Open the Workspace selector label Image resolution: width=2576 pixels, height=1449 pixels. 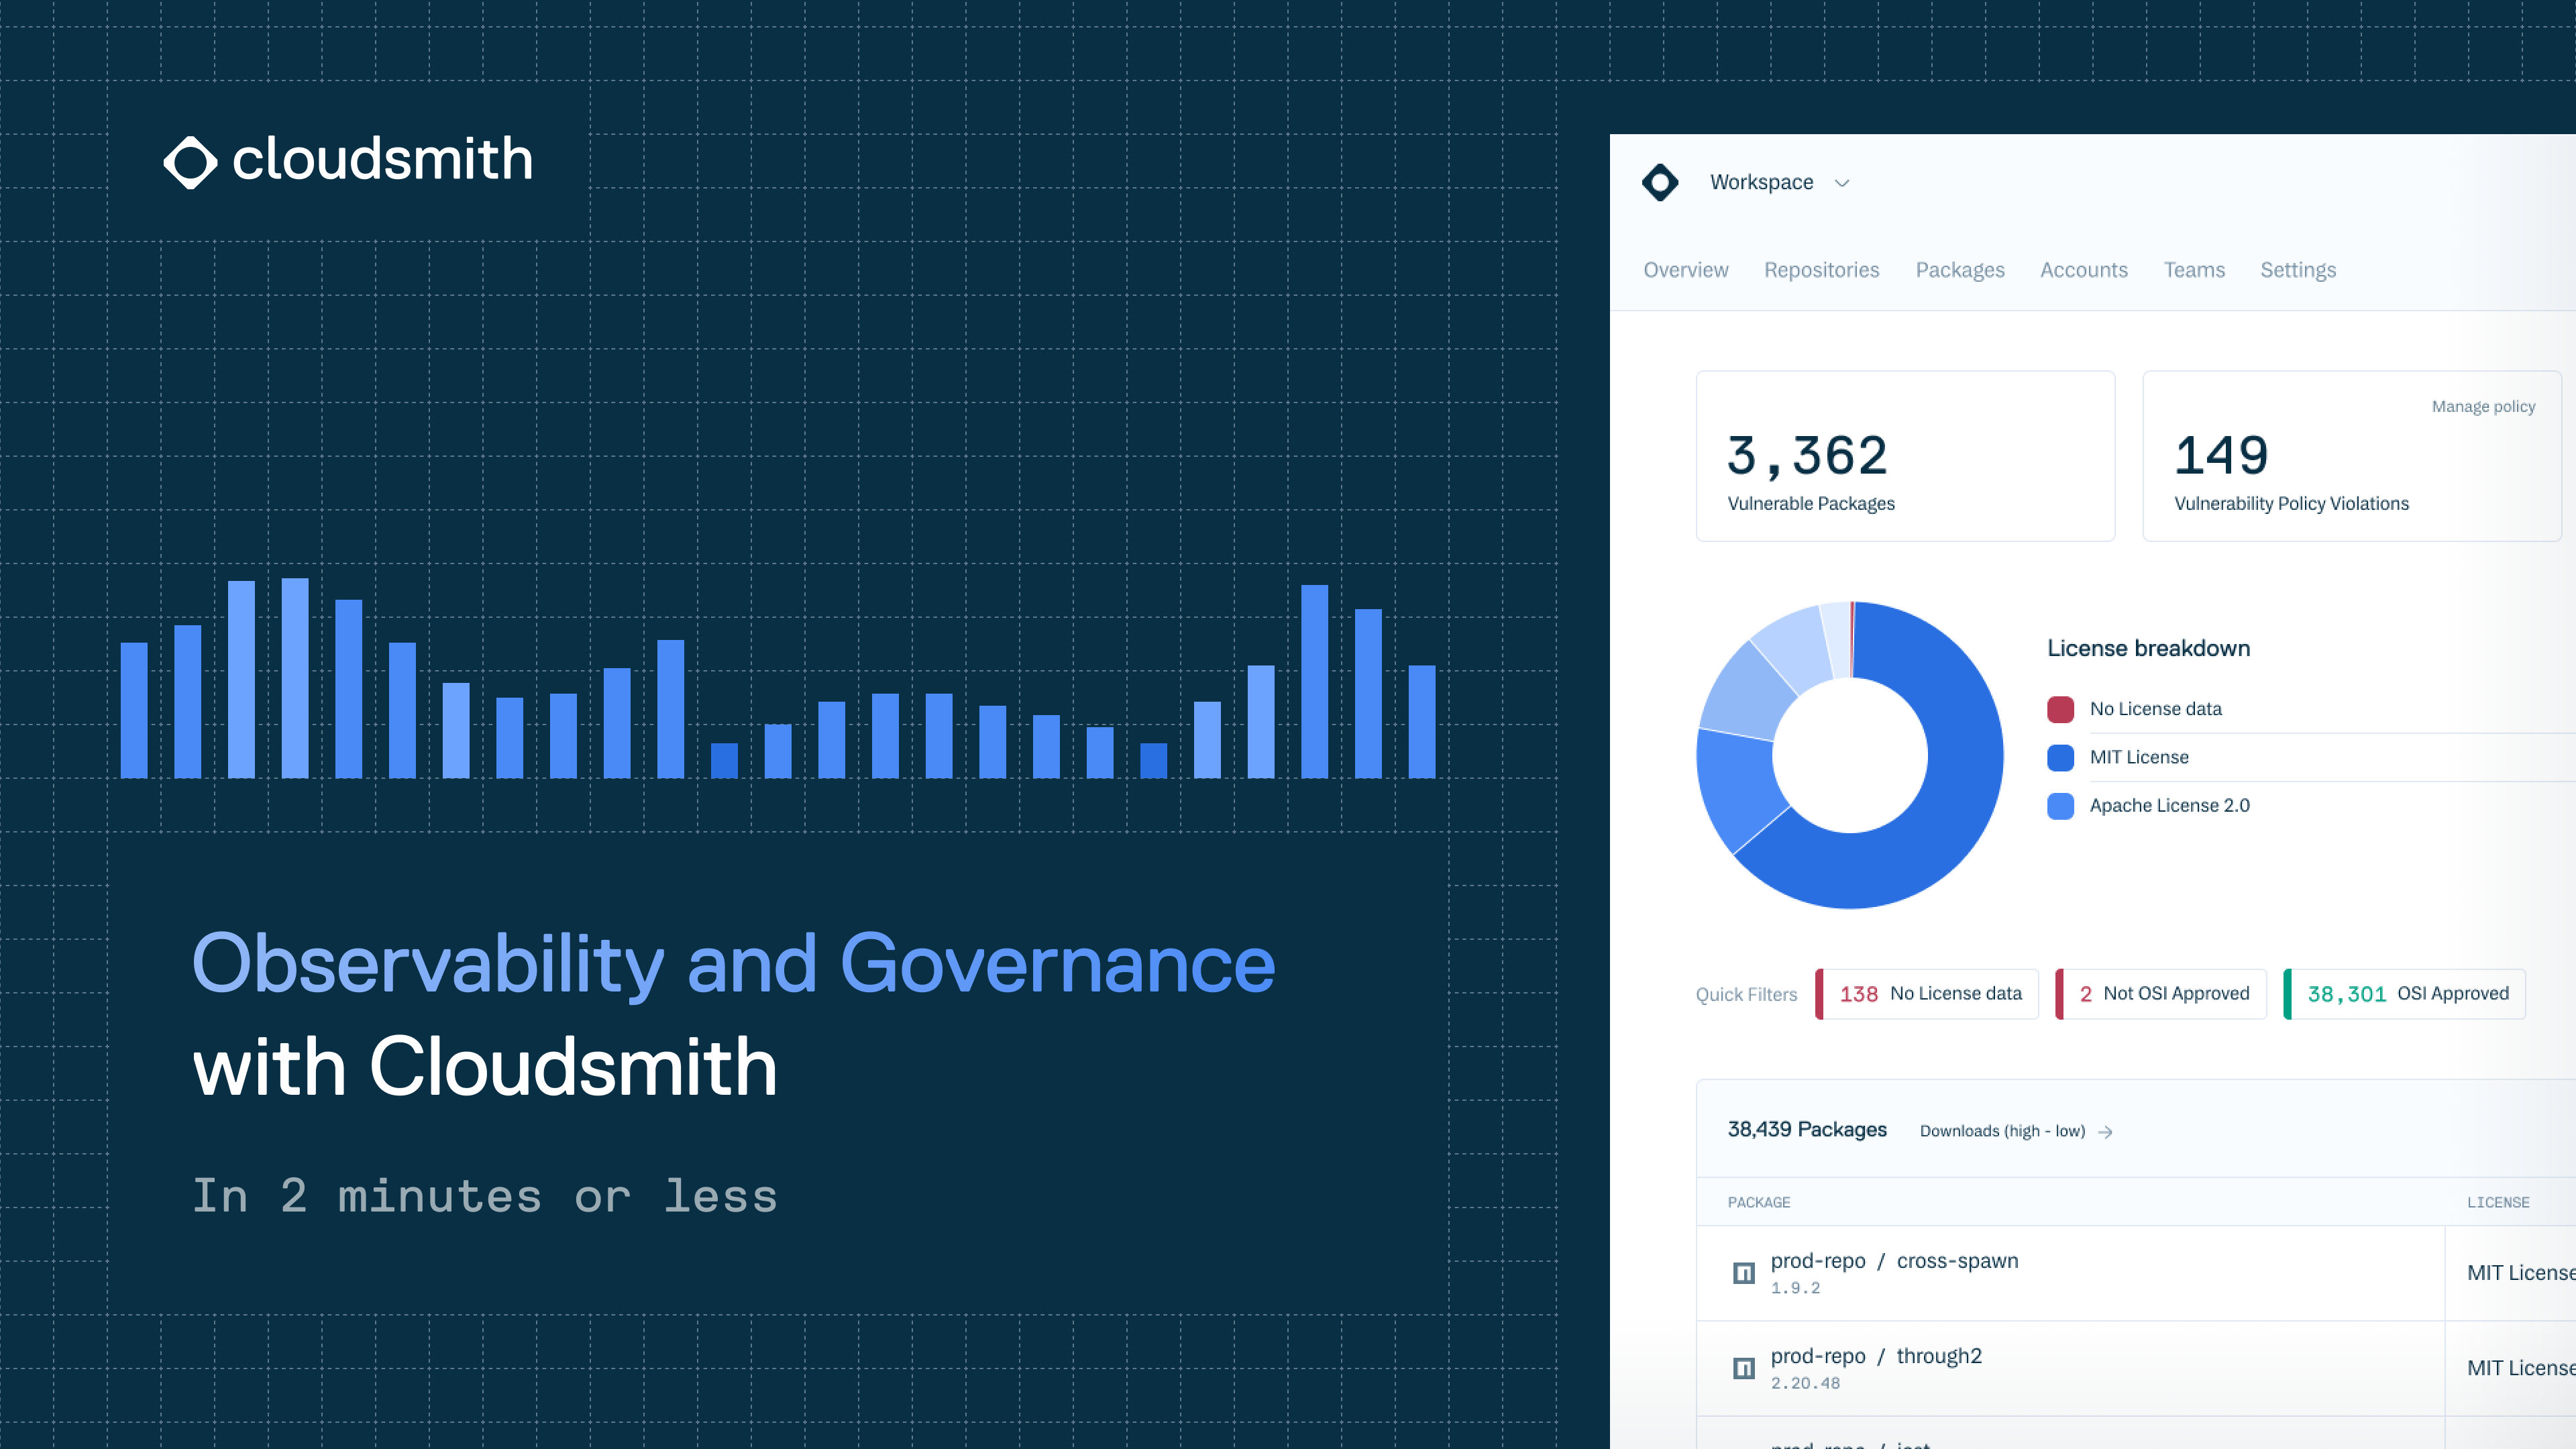pos(1761,182)
